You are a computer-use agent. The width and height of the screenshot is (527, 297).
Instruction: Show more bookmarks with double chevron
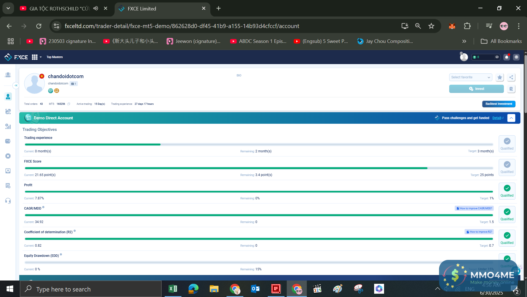[464, 41]
